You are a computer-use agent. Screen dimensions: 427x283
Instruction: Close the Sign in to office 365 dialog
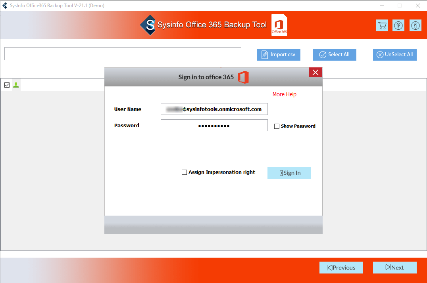(315, 73)
